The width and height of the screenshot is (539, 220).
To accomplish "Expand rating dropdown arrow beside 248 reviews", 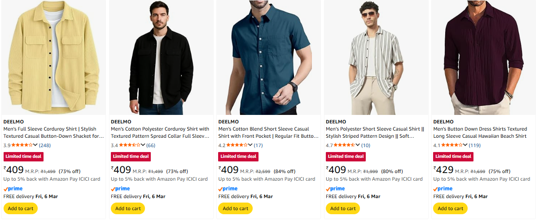I will pos(36,145).
